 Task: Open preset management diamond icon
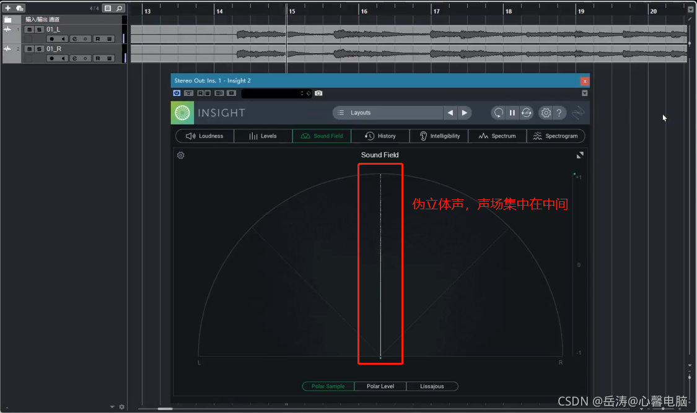pyautogui.click(x=309, y=93)
